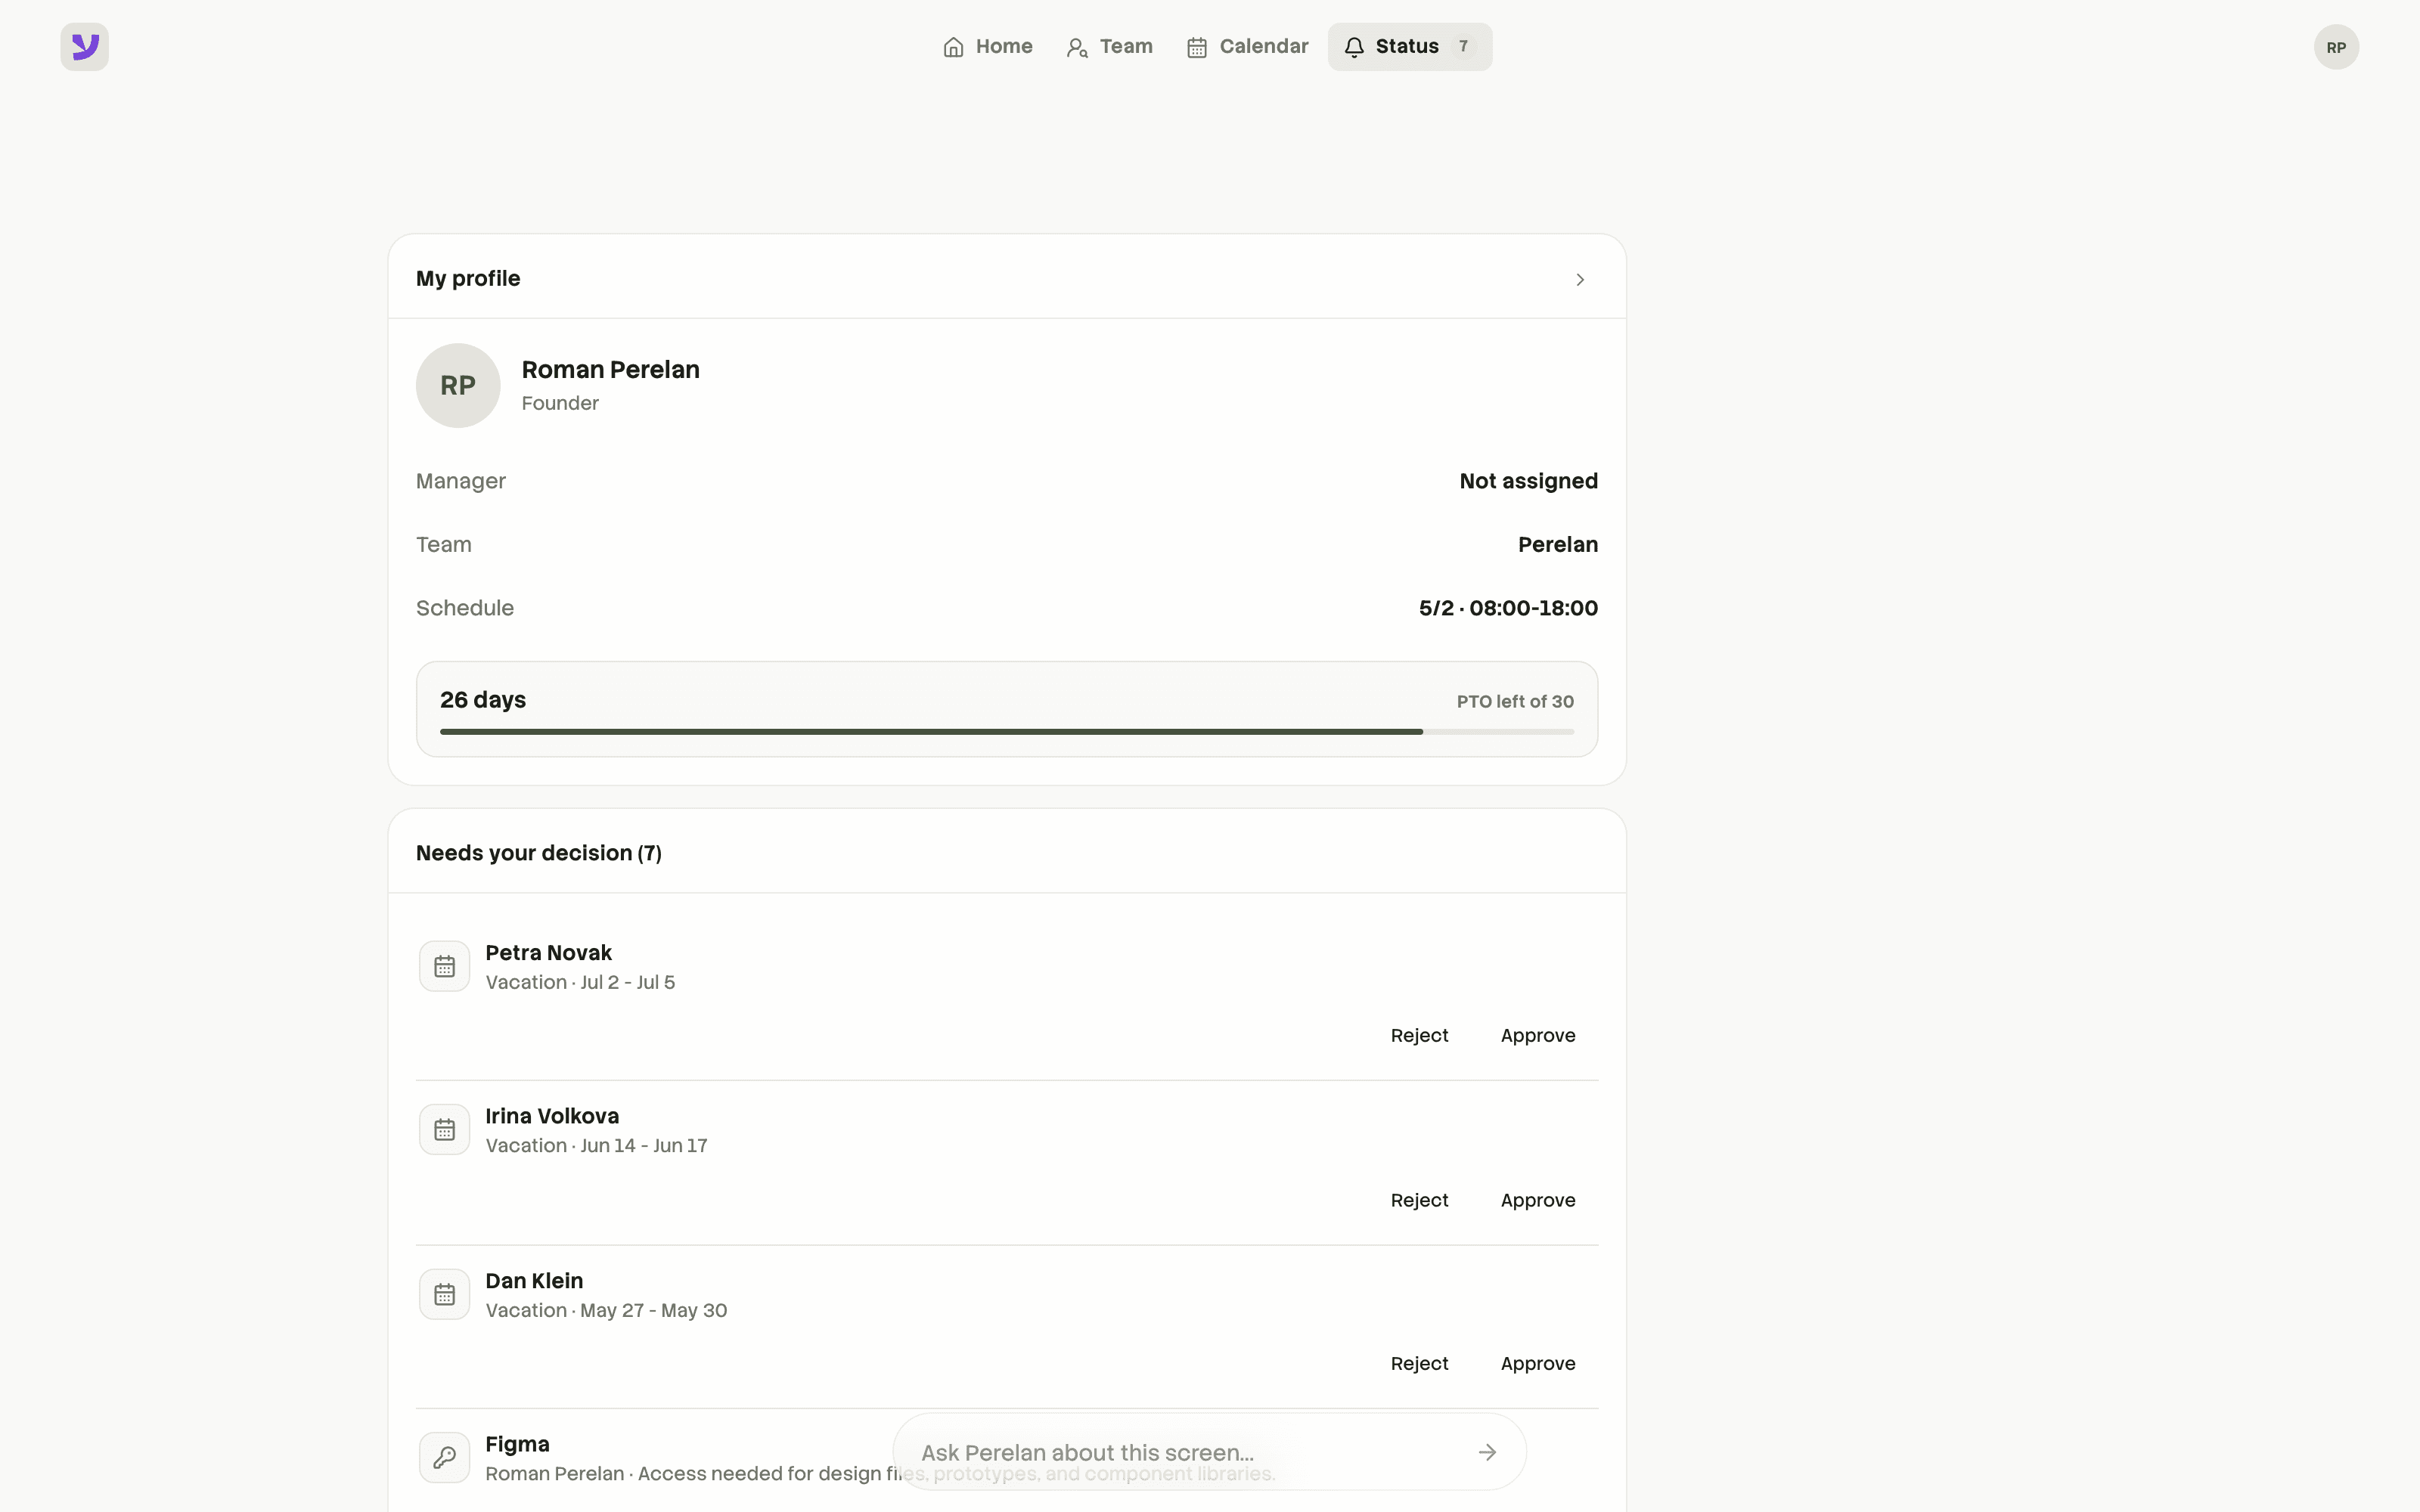Screen dimensions: 2420x1512
Task: Reject Petra Novak's vacation request
Action: coord(1419,1036)
